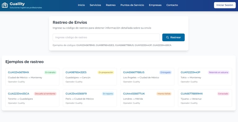Open tracking card GUA11223344JP
Screen dimensions: 238x122
pos(205,77)
